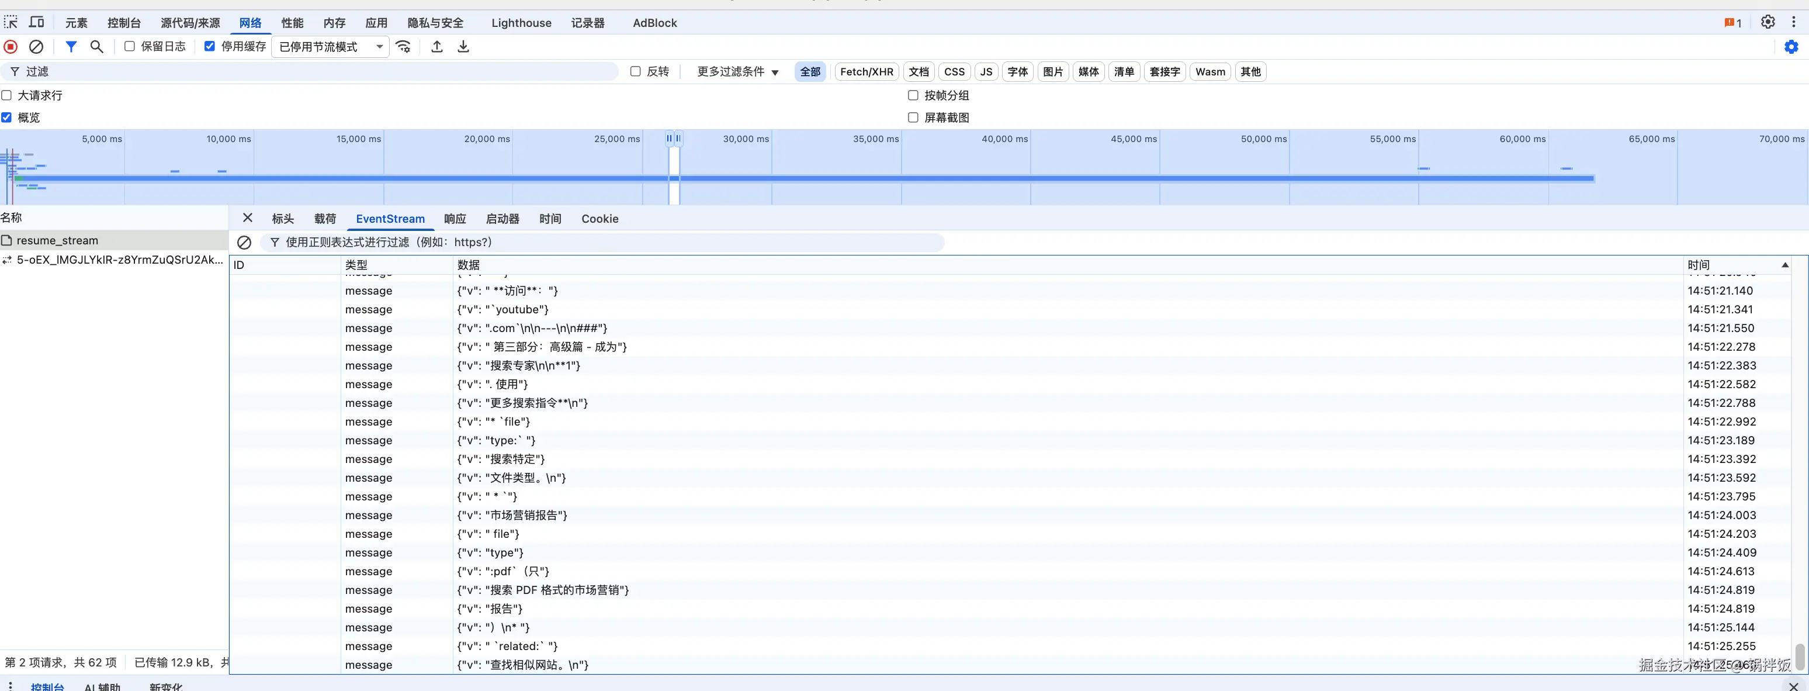Expand 更多过滤条件 dropdown
The width and height of the screenshot is (1809, 691).
[x=737, y=72]
